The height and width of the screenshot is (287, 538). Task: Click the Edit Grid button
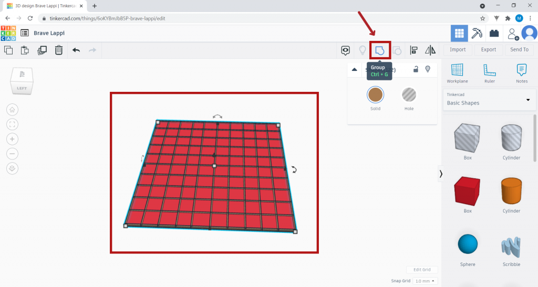tap(422, 270)
